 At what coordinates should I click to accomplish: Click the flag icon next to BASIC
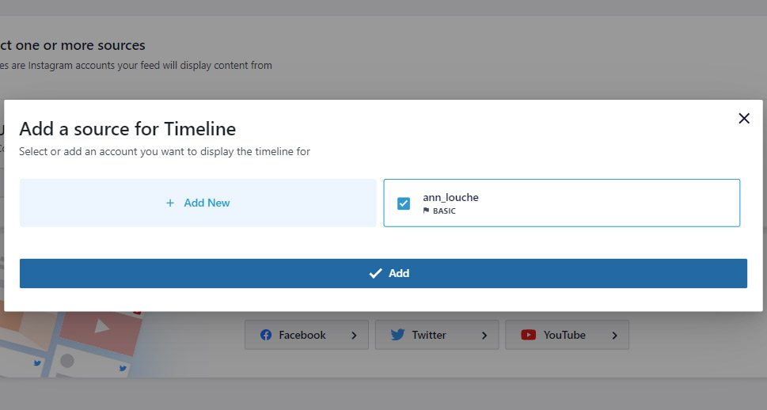(426, 211)
